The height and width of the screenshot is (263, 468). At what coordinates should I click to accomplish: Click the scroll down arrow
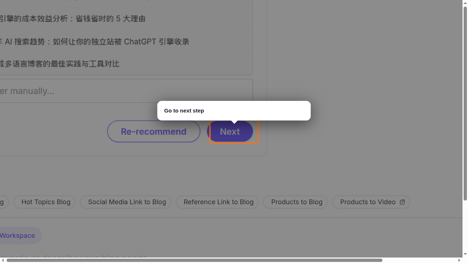coord(465,254)
